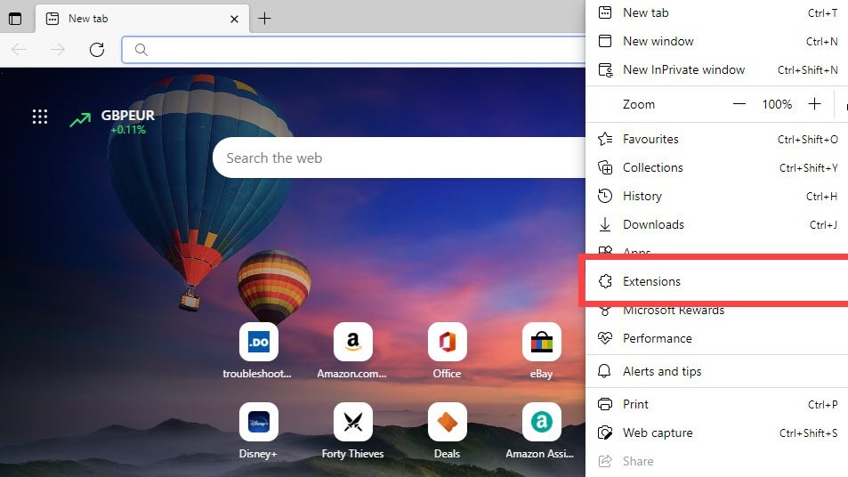Screen dimensions: 848x477
Task: Open Favourites from the menu
Action: (717, 139)
